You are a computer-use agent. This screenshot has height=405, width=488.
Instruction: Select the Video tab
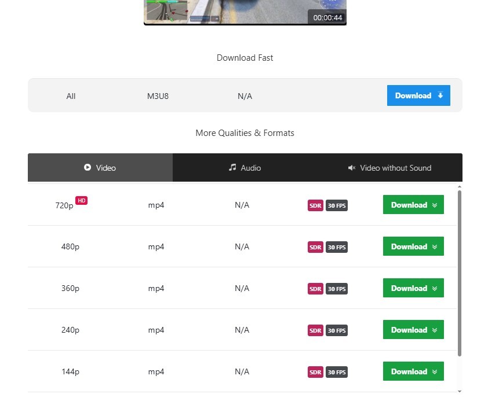pos(100,168)
